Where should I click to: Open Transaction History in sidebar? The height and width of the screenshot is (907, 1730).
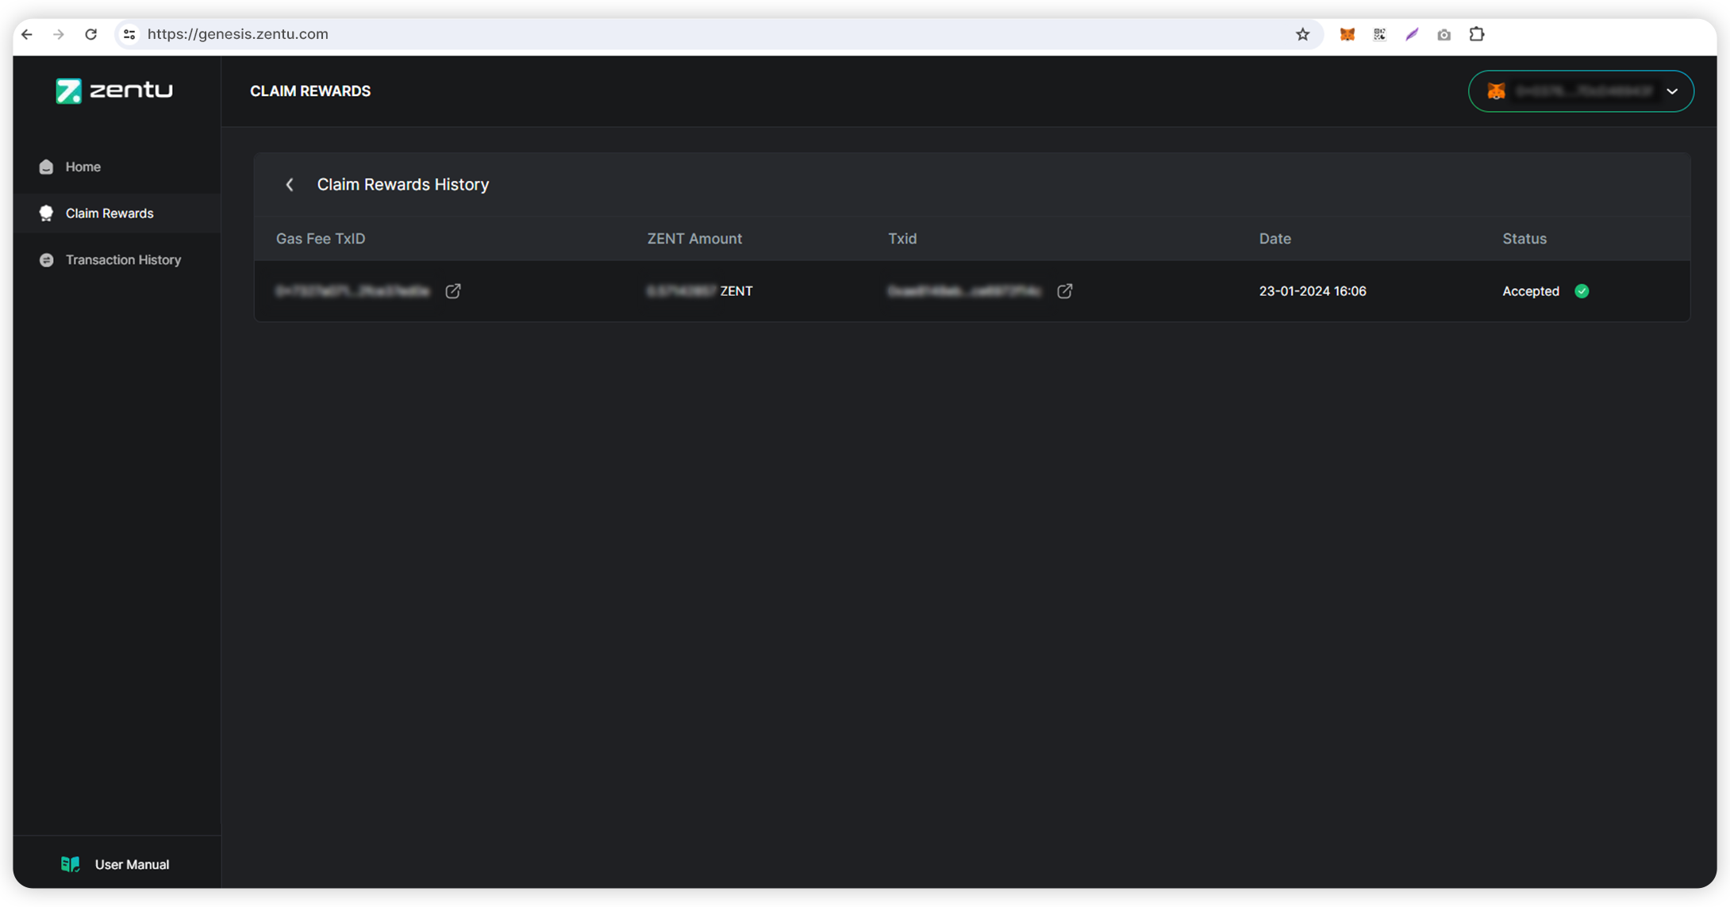click(123, 259)
